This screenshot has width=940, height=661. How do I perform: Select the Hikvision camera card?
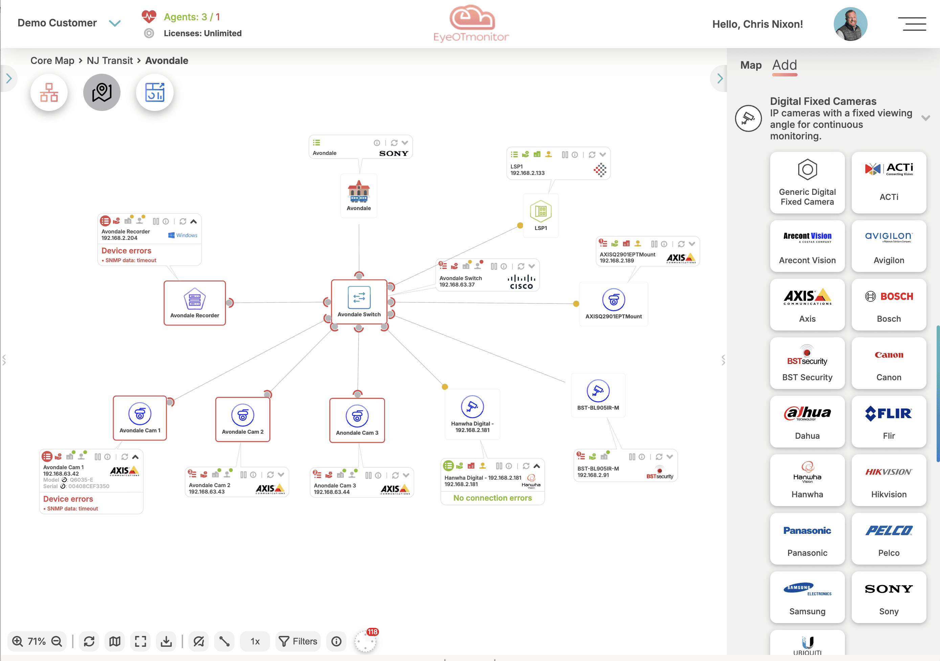[x=889, y=480]
